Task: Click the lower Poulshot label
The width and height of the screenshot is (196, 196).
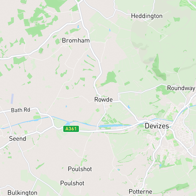Action: [x=72, y=183]
